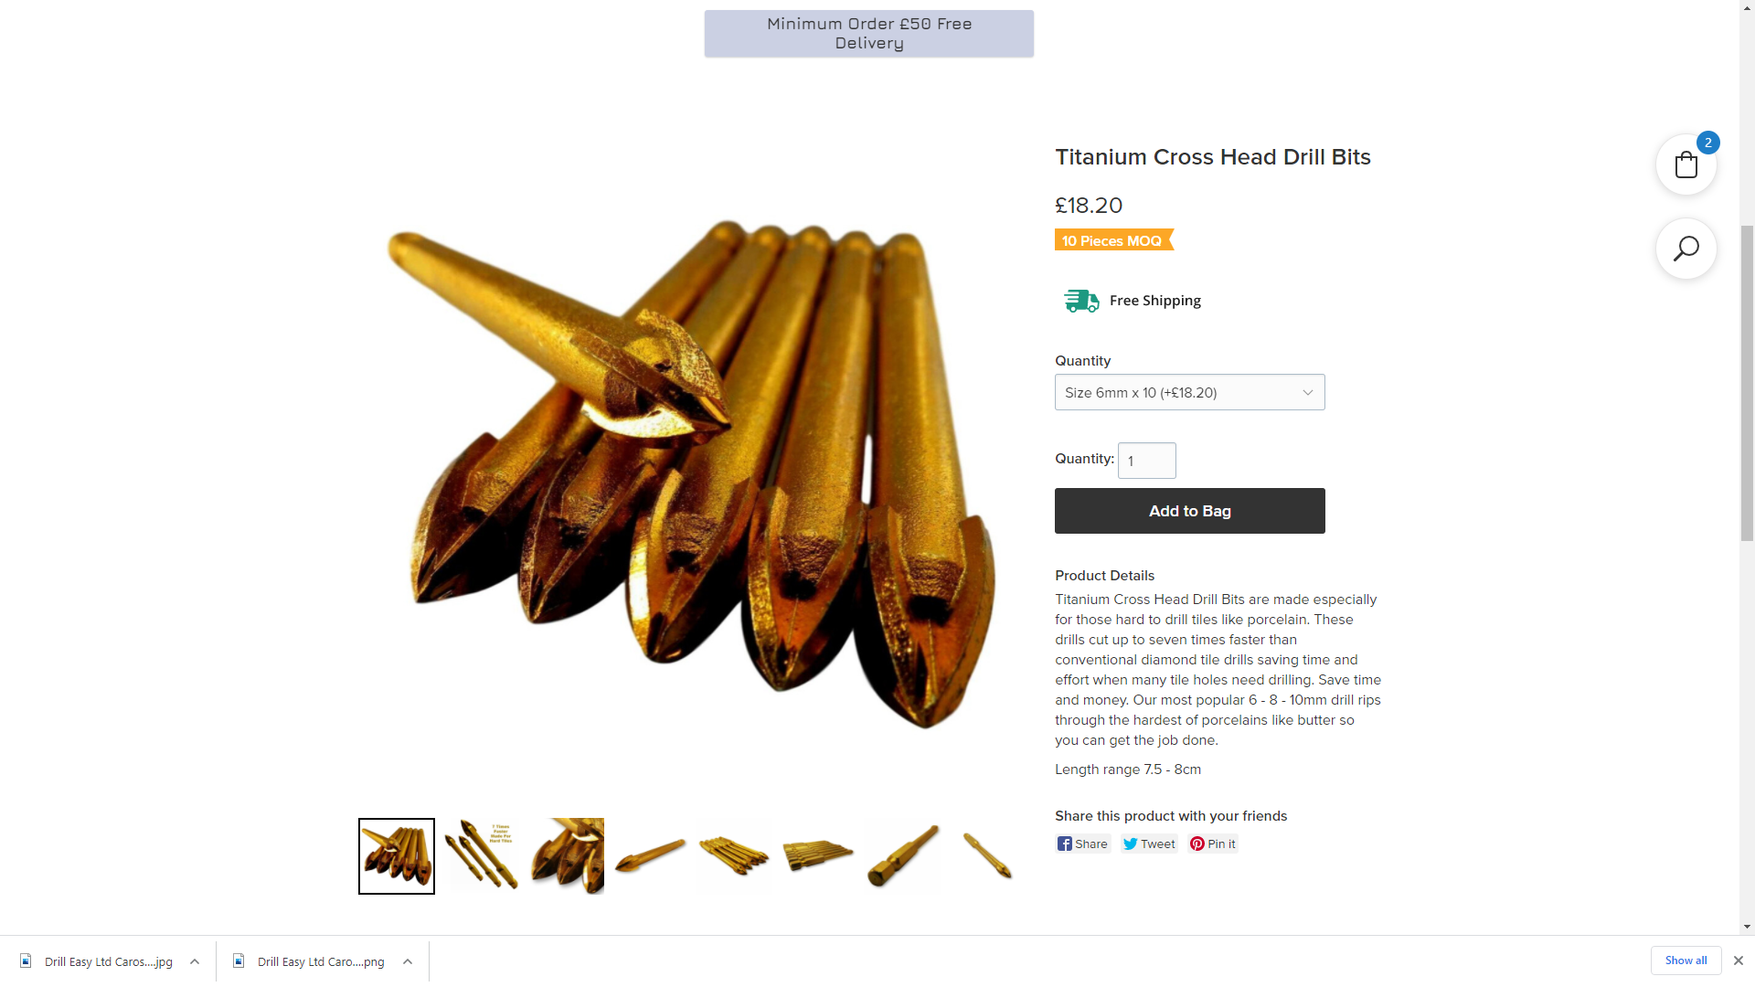Click the vertical page scrollbar thumb

point(1747,384)
